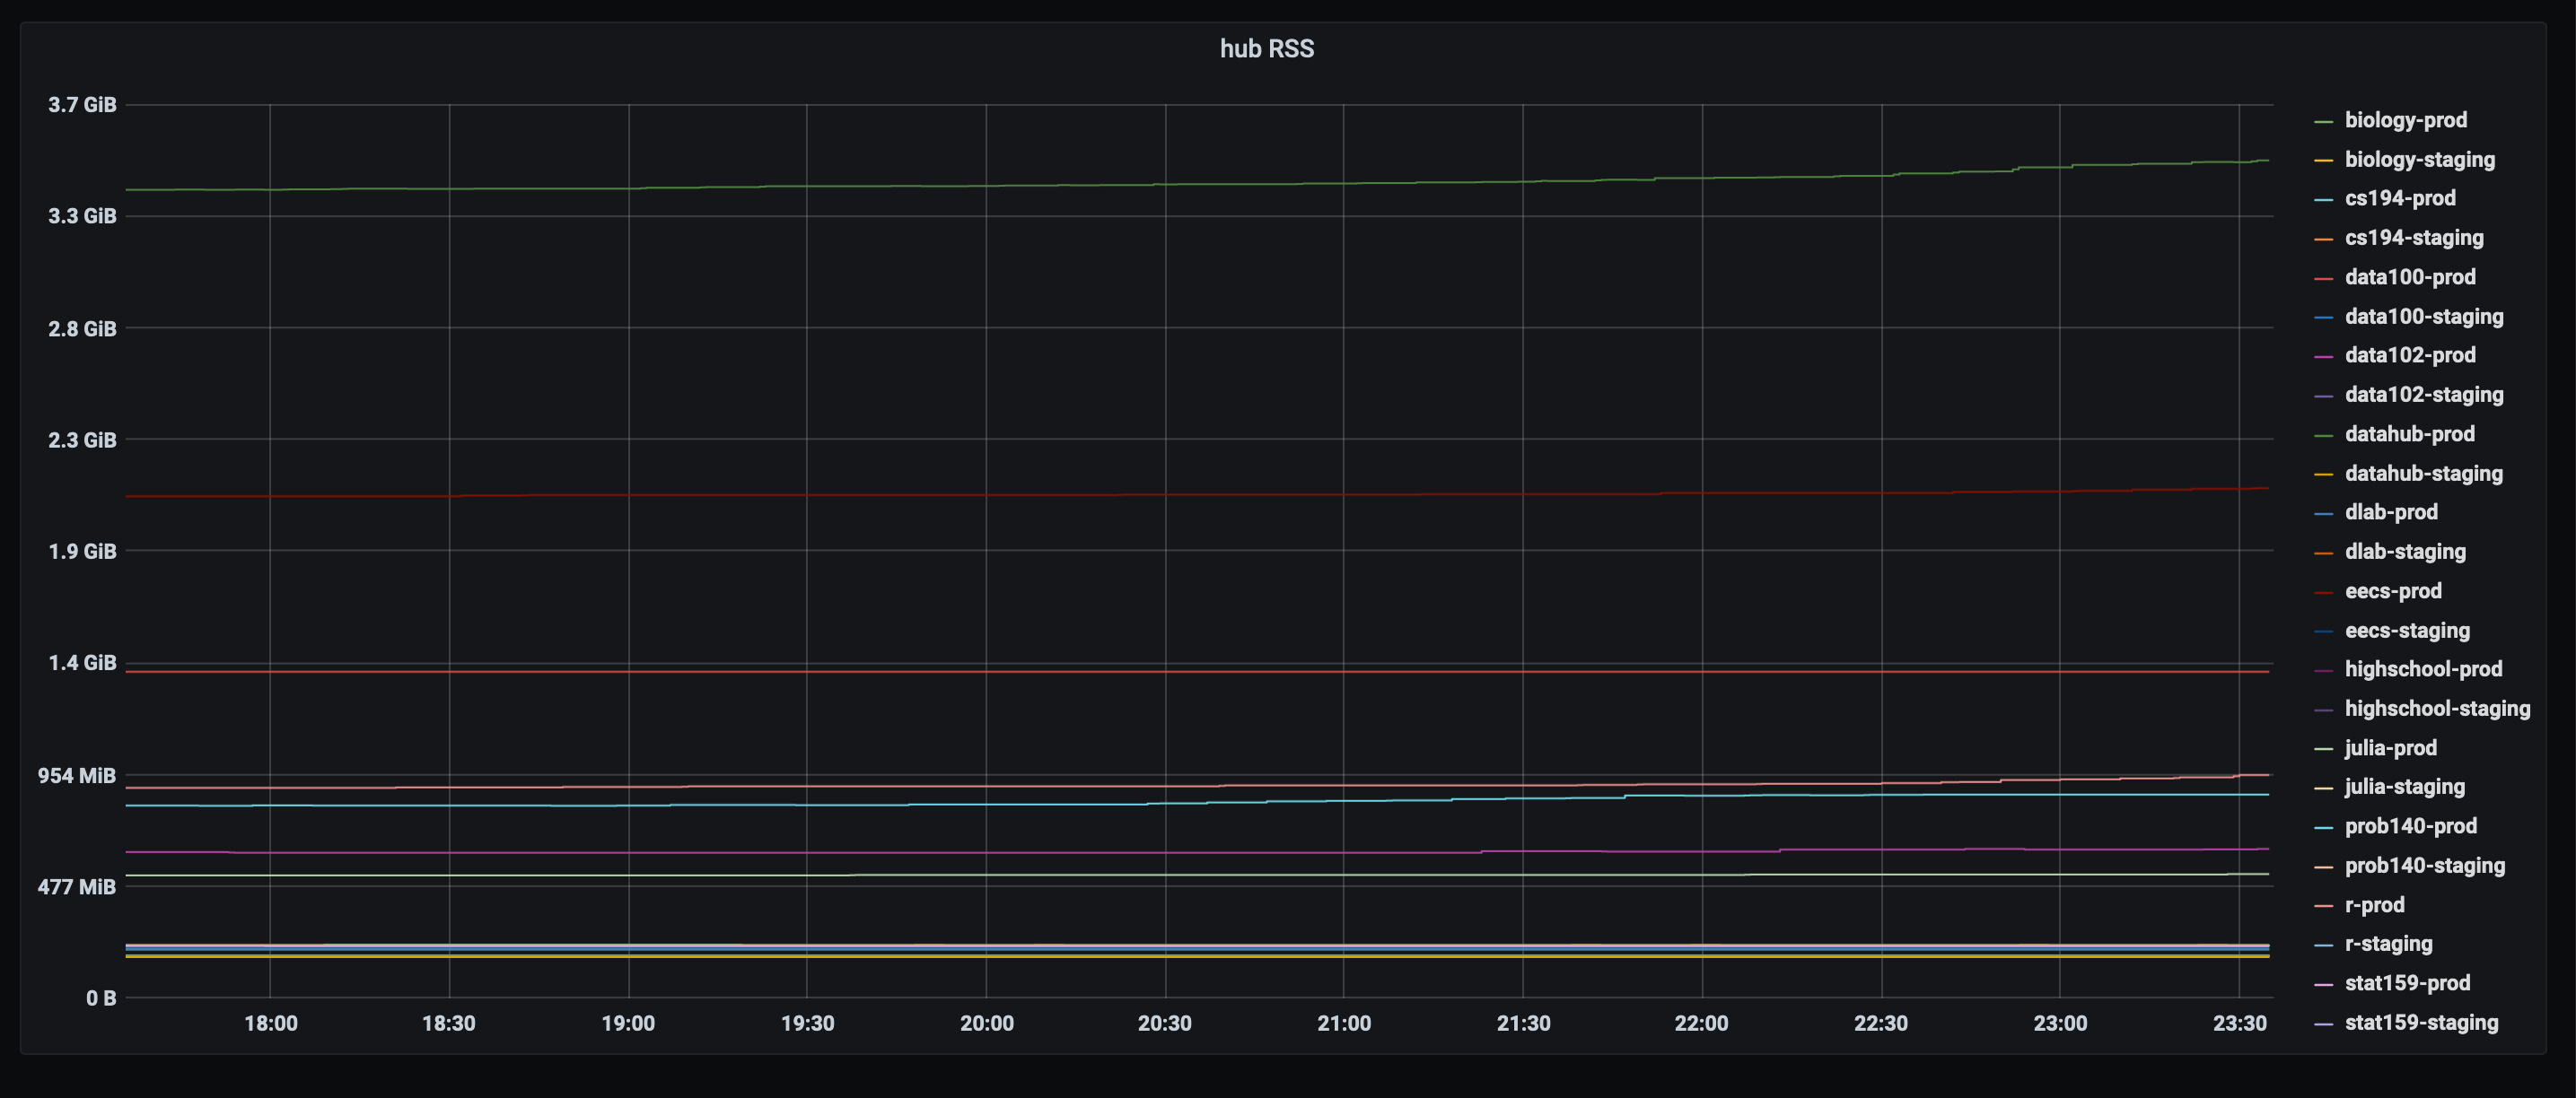The height and width of the screenshot is (1098, 2576).
Task: Click the pink r-prod color swatch
Action: click(x=2325, y=904)
